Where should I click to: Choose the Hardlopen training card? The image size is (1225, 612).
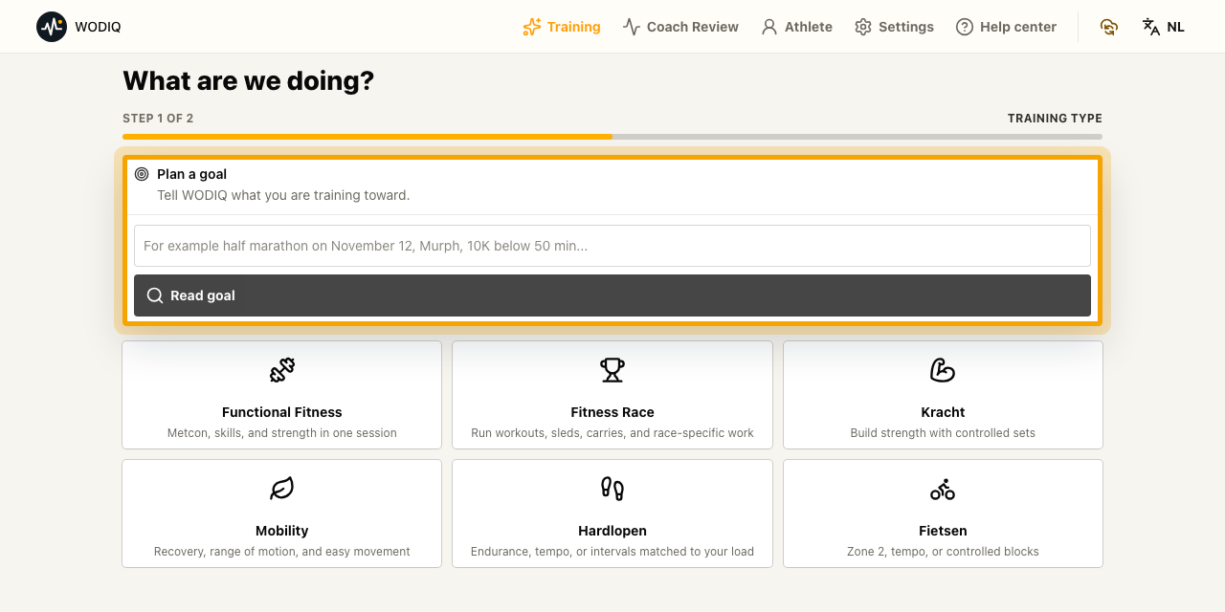point(612,514)
